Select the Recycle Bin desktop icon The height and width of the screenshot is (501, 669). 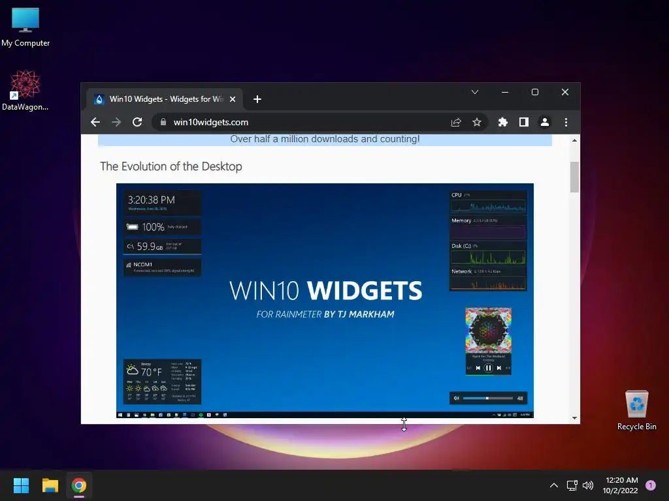pyautogui.click(x=636, y=410)
